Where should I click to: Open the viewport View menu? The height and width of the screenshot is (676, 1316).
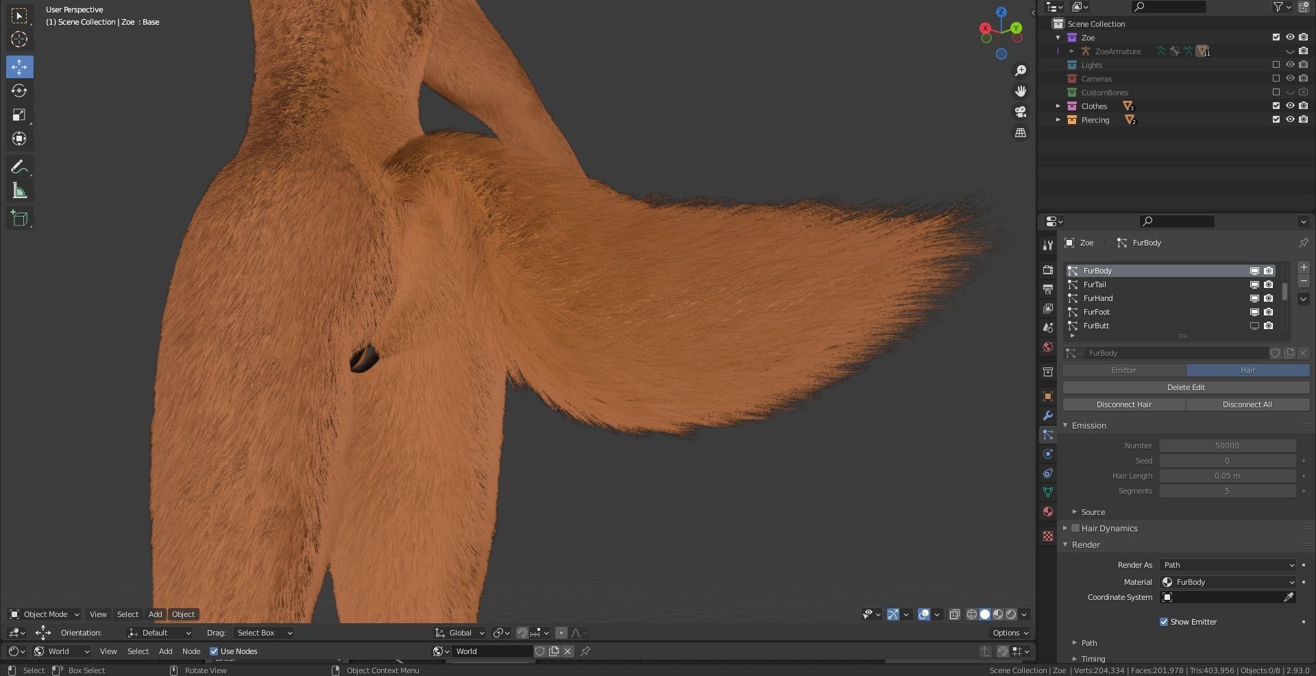[x=98, y=614]
